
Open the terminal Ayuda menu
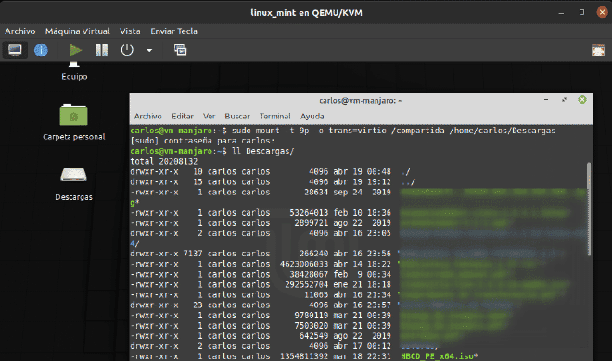click(312, 116)
